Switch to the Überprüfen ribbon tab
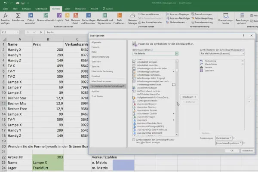258x172 pixels. click(x=80, y=9)
